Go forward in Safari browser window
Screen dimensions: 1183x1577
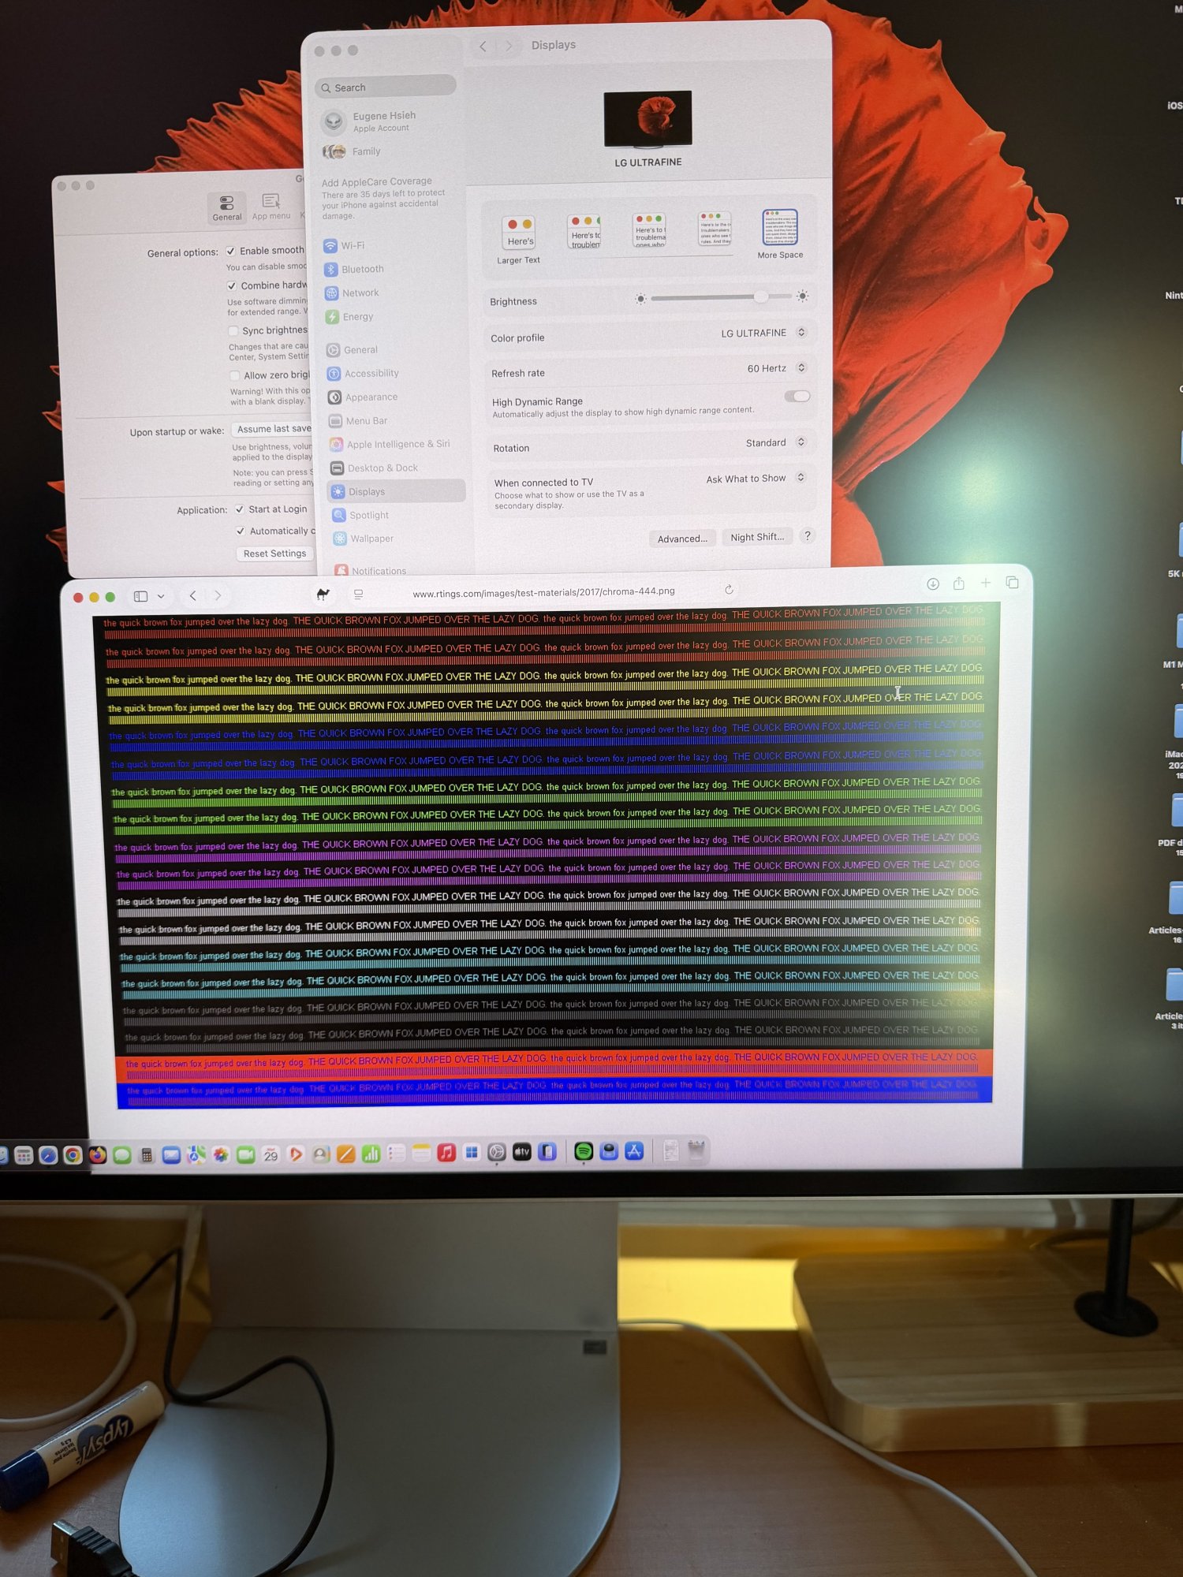pyautogui.click(x=218, y=596)
